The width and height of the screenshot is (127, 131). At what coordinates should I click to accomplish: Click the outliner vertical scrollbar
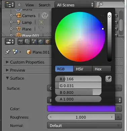pyautogui.click(x=121, y=25)
